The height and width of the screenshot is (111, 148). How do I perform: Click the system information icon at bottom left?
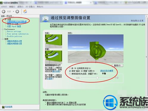tap(3, 107)
